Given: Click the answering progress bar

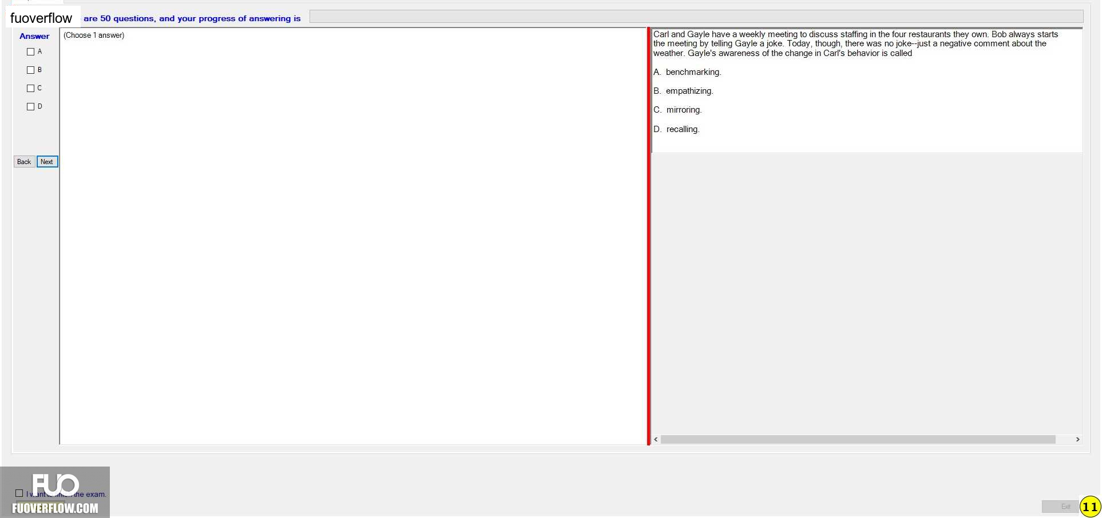Looking at the screenshot, I should click(696, 17).
